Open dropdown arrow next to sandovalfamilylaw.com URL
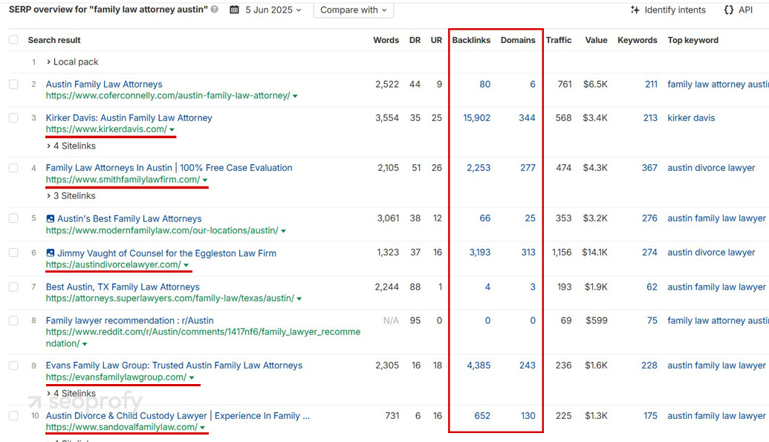The width and height of the screenshot is (769, 442). tap(202, 428)
